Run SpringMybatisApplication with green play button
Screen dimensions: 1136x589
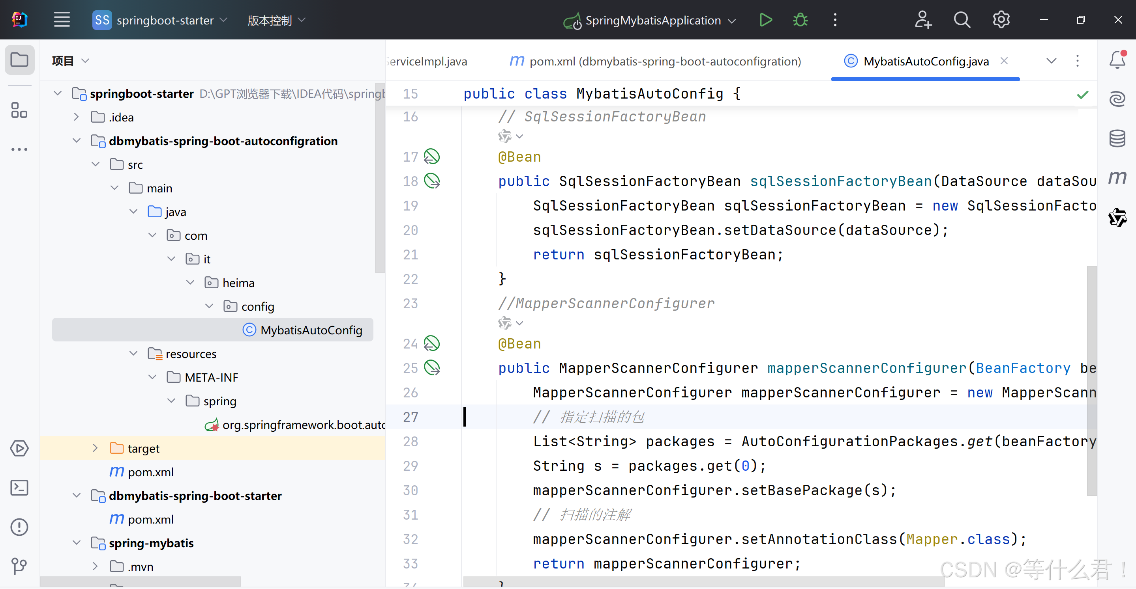click(766, 20)
